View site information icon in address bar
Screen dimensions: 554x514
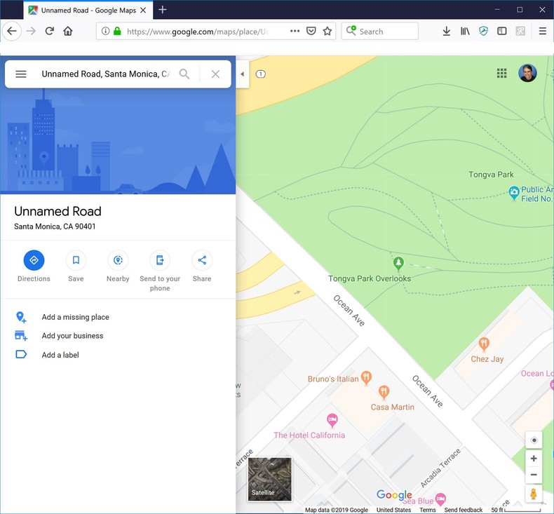pos(105,31)
